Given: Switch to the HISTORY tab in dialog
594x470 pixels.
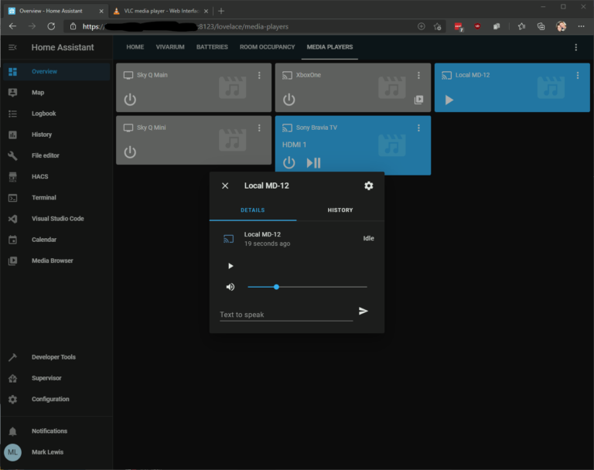Looking at the screenshot, I should pyautogui.click(x=340, y=210).
